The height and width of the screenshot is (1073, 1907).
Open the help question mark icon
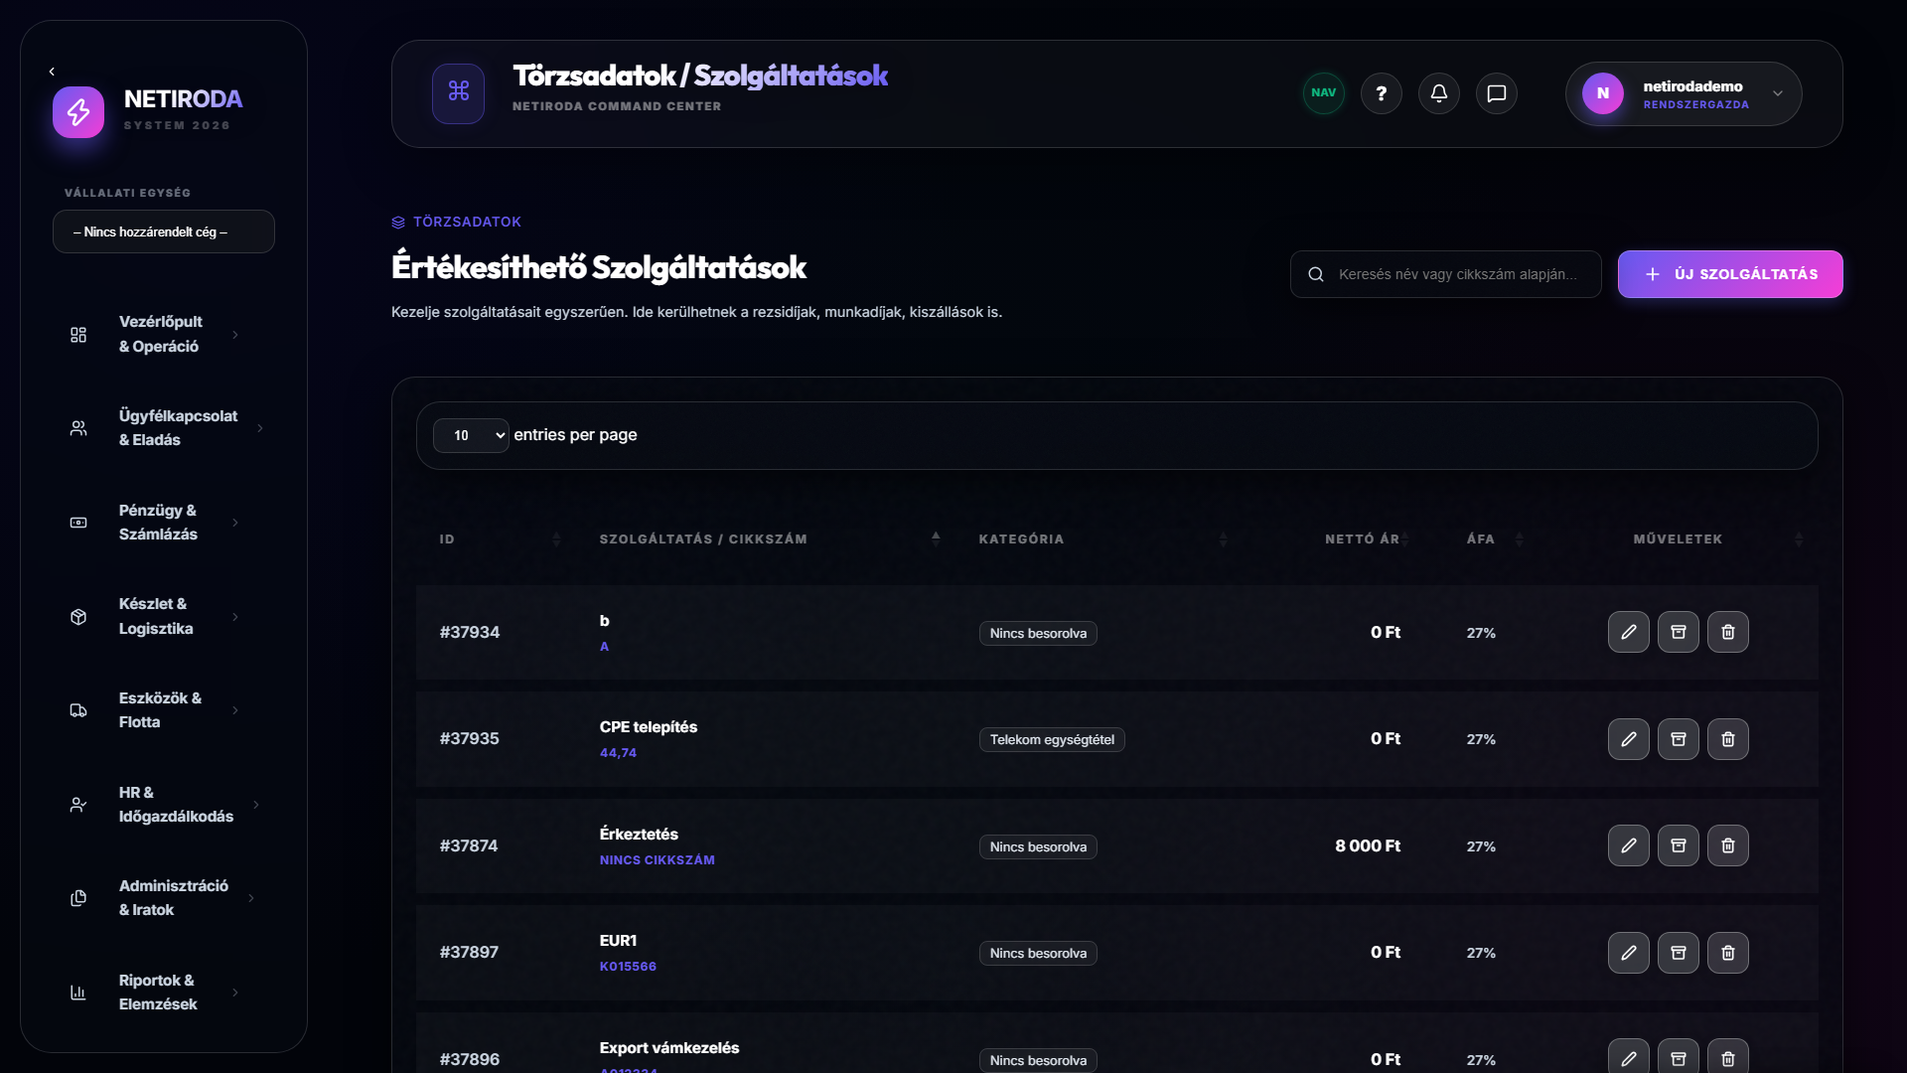pyautogui.click(x=1381, y=93)
